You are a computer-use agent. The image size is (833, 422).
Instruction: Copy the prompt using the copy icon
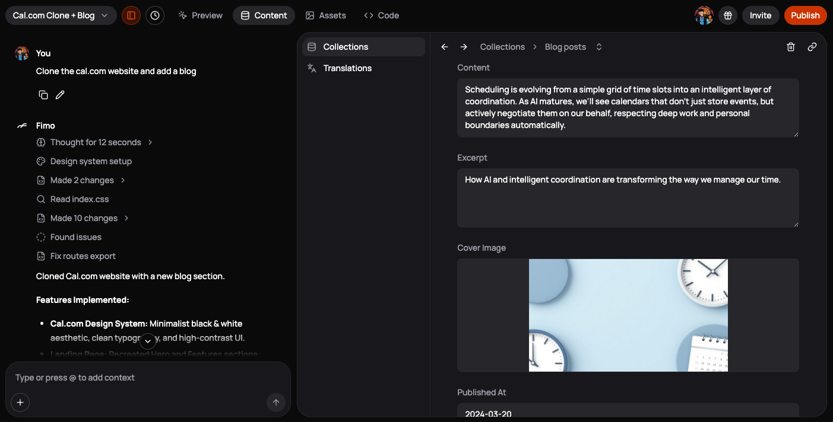[x=43, y=94]
